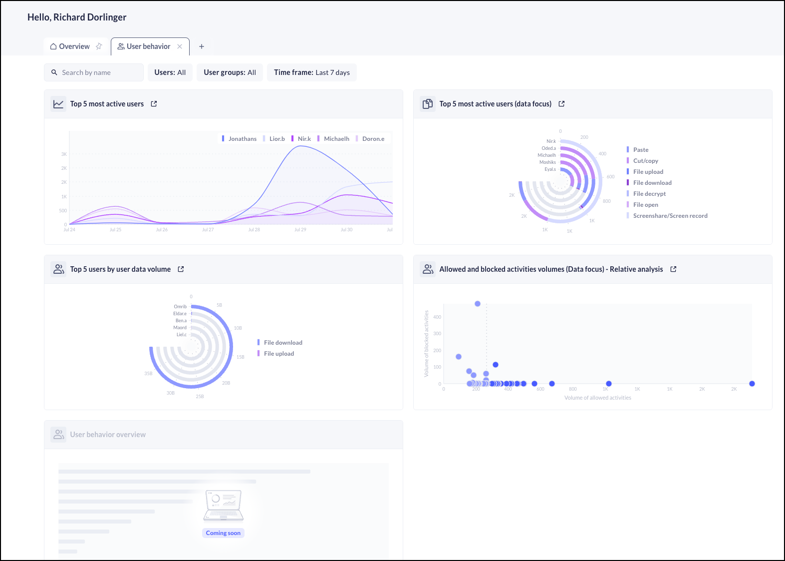Change Time frame Last 7 days filter
This screenshot has width=785, height=561.
[311, 72]
